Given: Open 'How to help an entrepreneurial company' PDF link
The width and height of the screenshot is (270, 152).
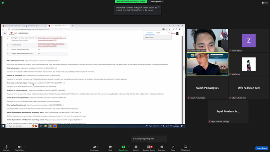Looking at the screenshot, I should pos(51,45).
